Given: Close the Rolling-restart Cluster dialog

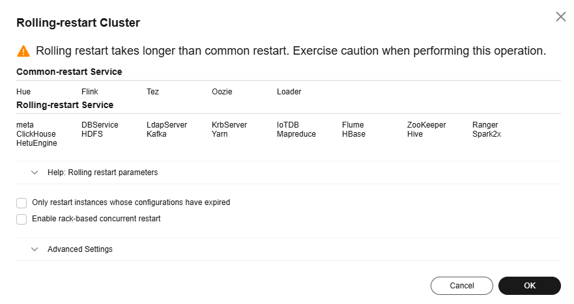Looking at the screenshot, I should coord(560,16).
